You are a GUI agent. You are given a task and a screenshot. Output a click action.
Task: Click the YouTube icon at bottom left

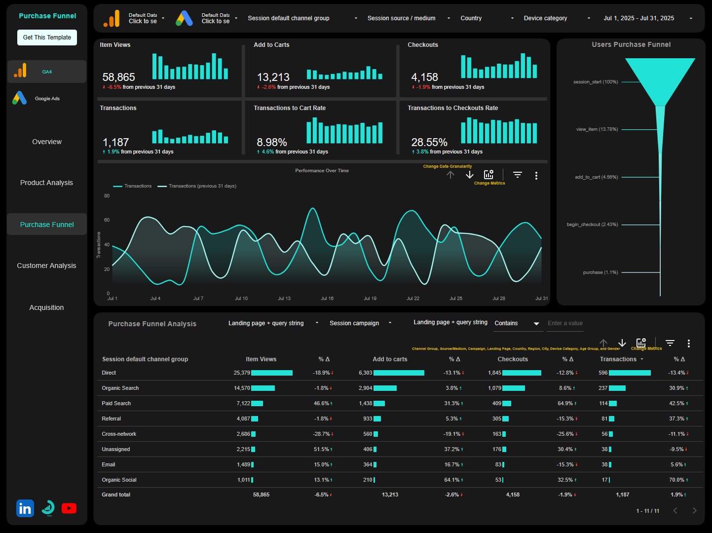tap(69, 508)
